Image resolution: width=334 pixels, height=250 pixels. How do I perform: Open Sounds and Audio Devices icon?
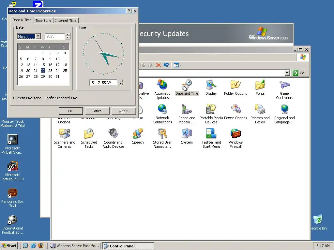pos(113,138)
